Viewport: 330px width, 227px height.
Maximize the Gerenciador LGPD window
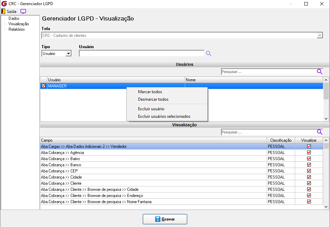pyautogui.click(x=306, y=3)
